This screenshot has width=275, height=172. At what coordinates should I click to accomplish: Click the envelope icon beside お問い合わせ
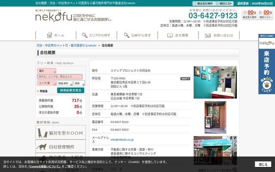[x=208, y=35]
